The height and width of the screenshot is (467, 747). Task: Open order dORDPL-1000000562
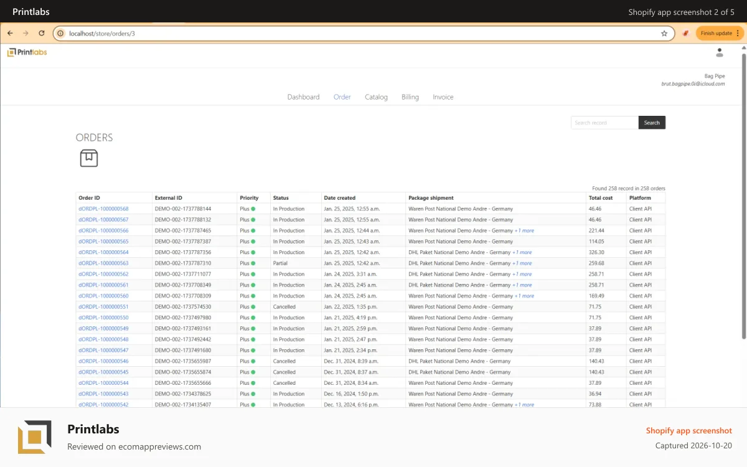[103, 274]
